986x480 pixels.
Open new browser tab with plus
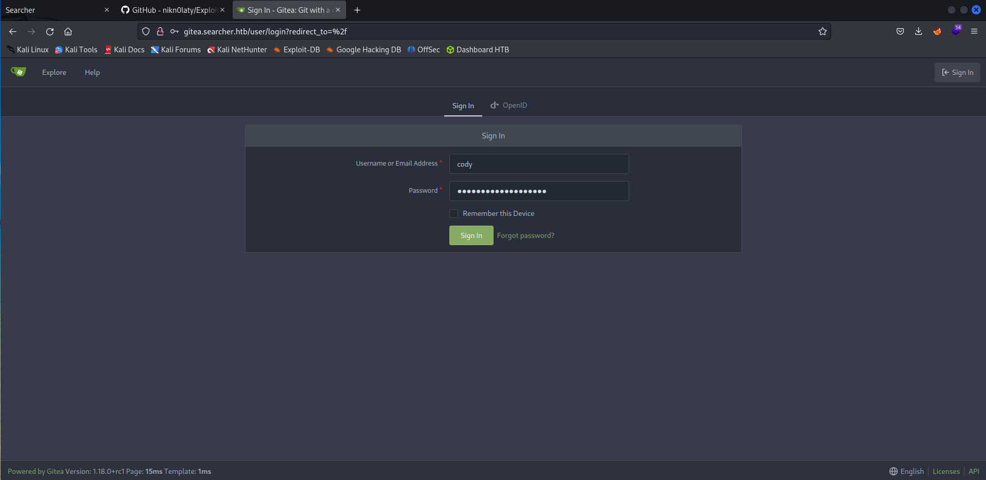click(x=357, y=10)
